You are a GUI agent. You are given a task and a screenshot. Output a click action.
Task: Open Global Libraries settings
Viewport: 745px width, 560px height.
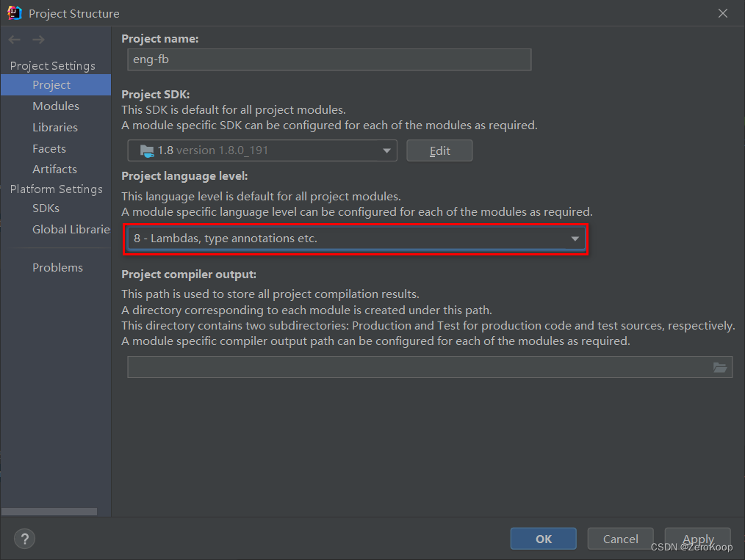56,229
